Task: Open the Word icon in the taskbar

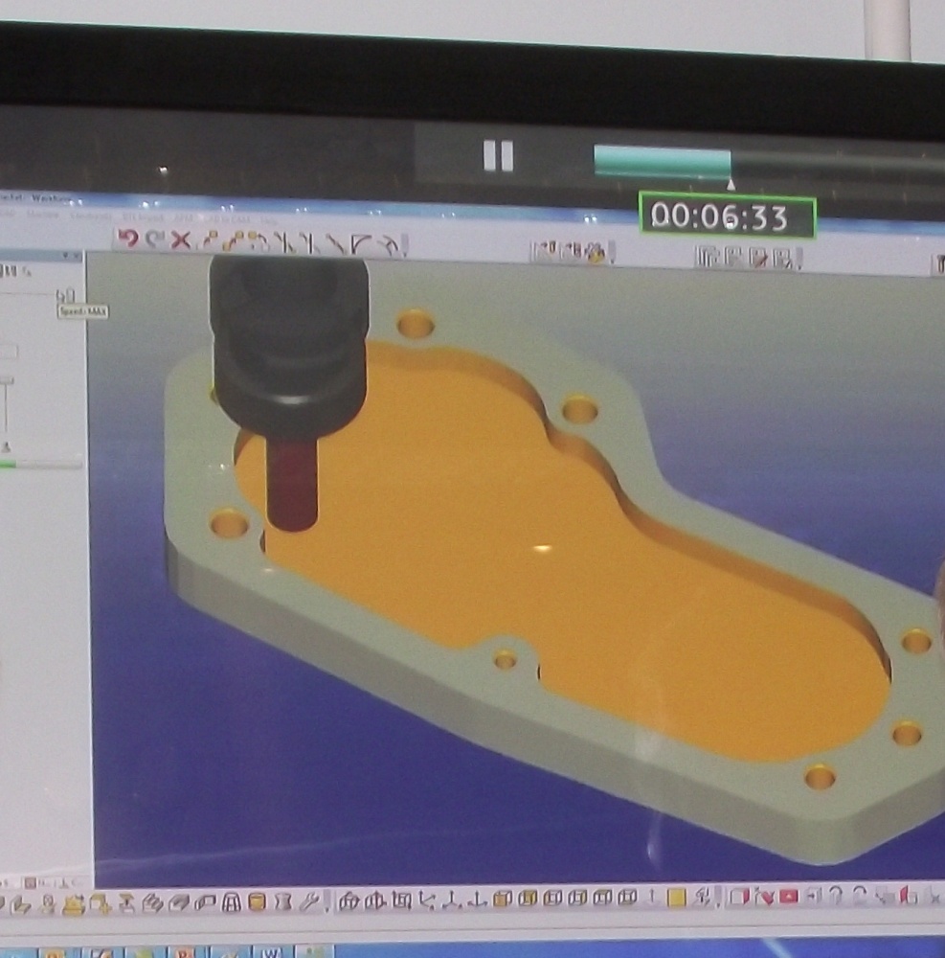Action: [x=271, y=953]
